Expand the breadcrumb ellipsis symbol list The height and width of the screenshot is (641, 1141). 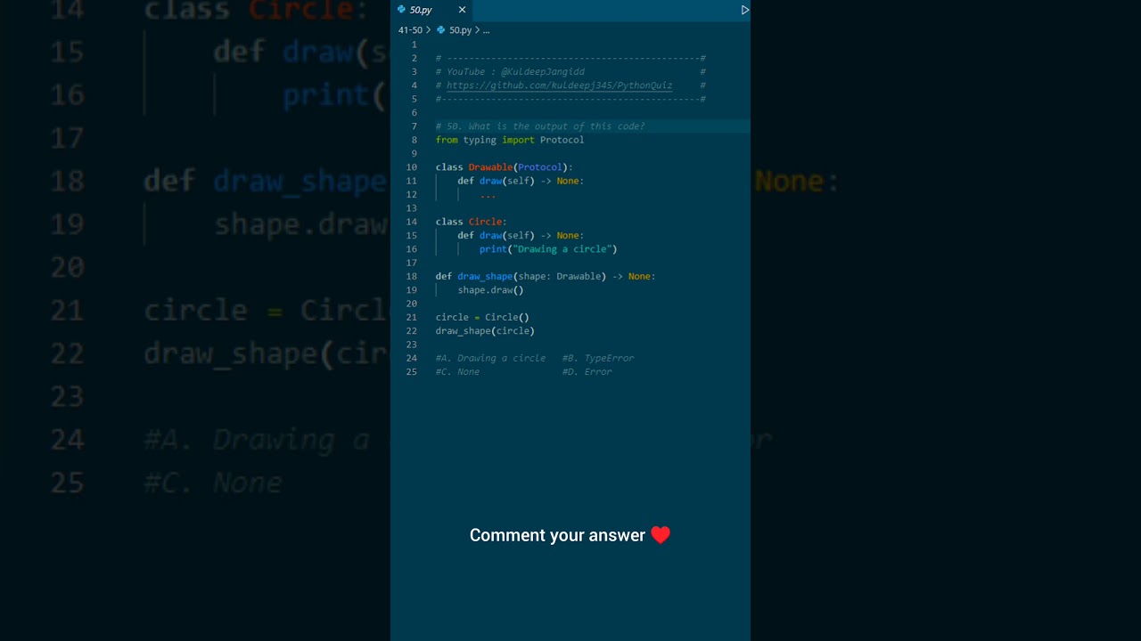click(x=486, y=30)
